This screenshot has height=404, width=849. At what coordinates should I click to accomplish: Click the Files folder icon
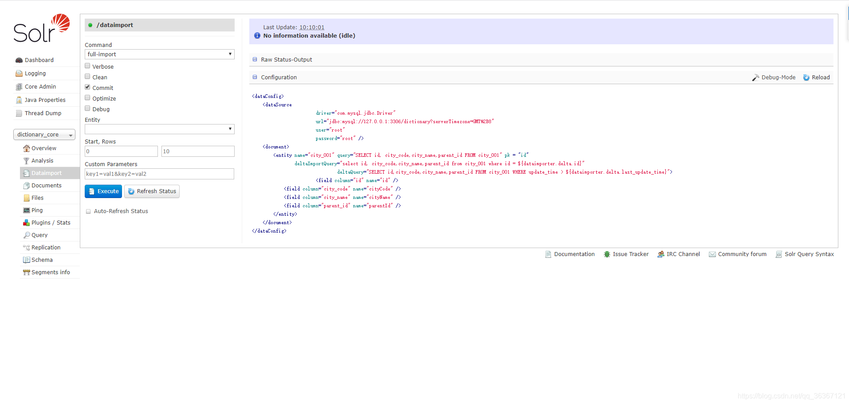tap(27, 198)
